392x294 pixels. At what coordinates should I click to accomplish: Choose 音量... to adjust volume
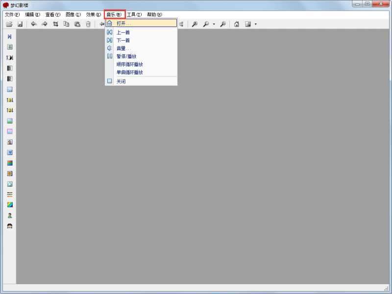123,48
